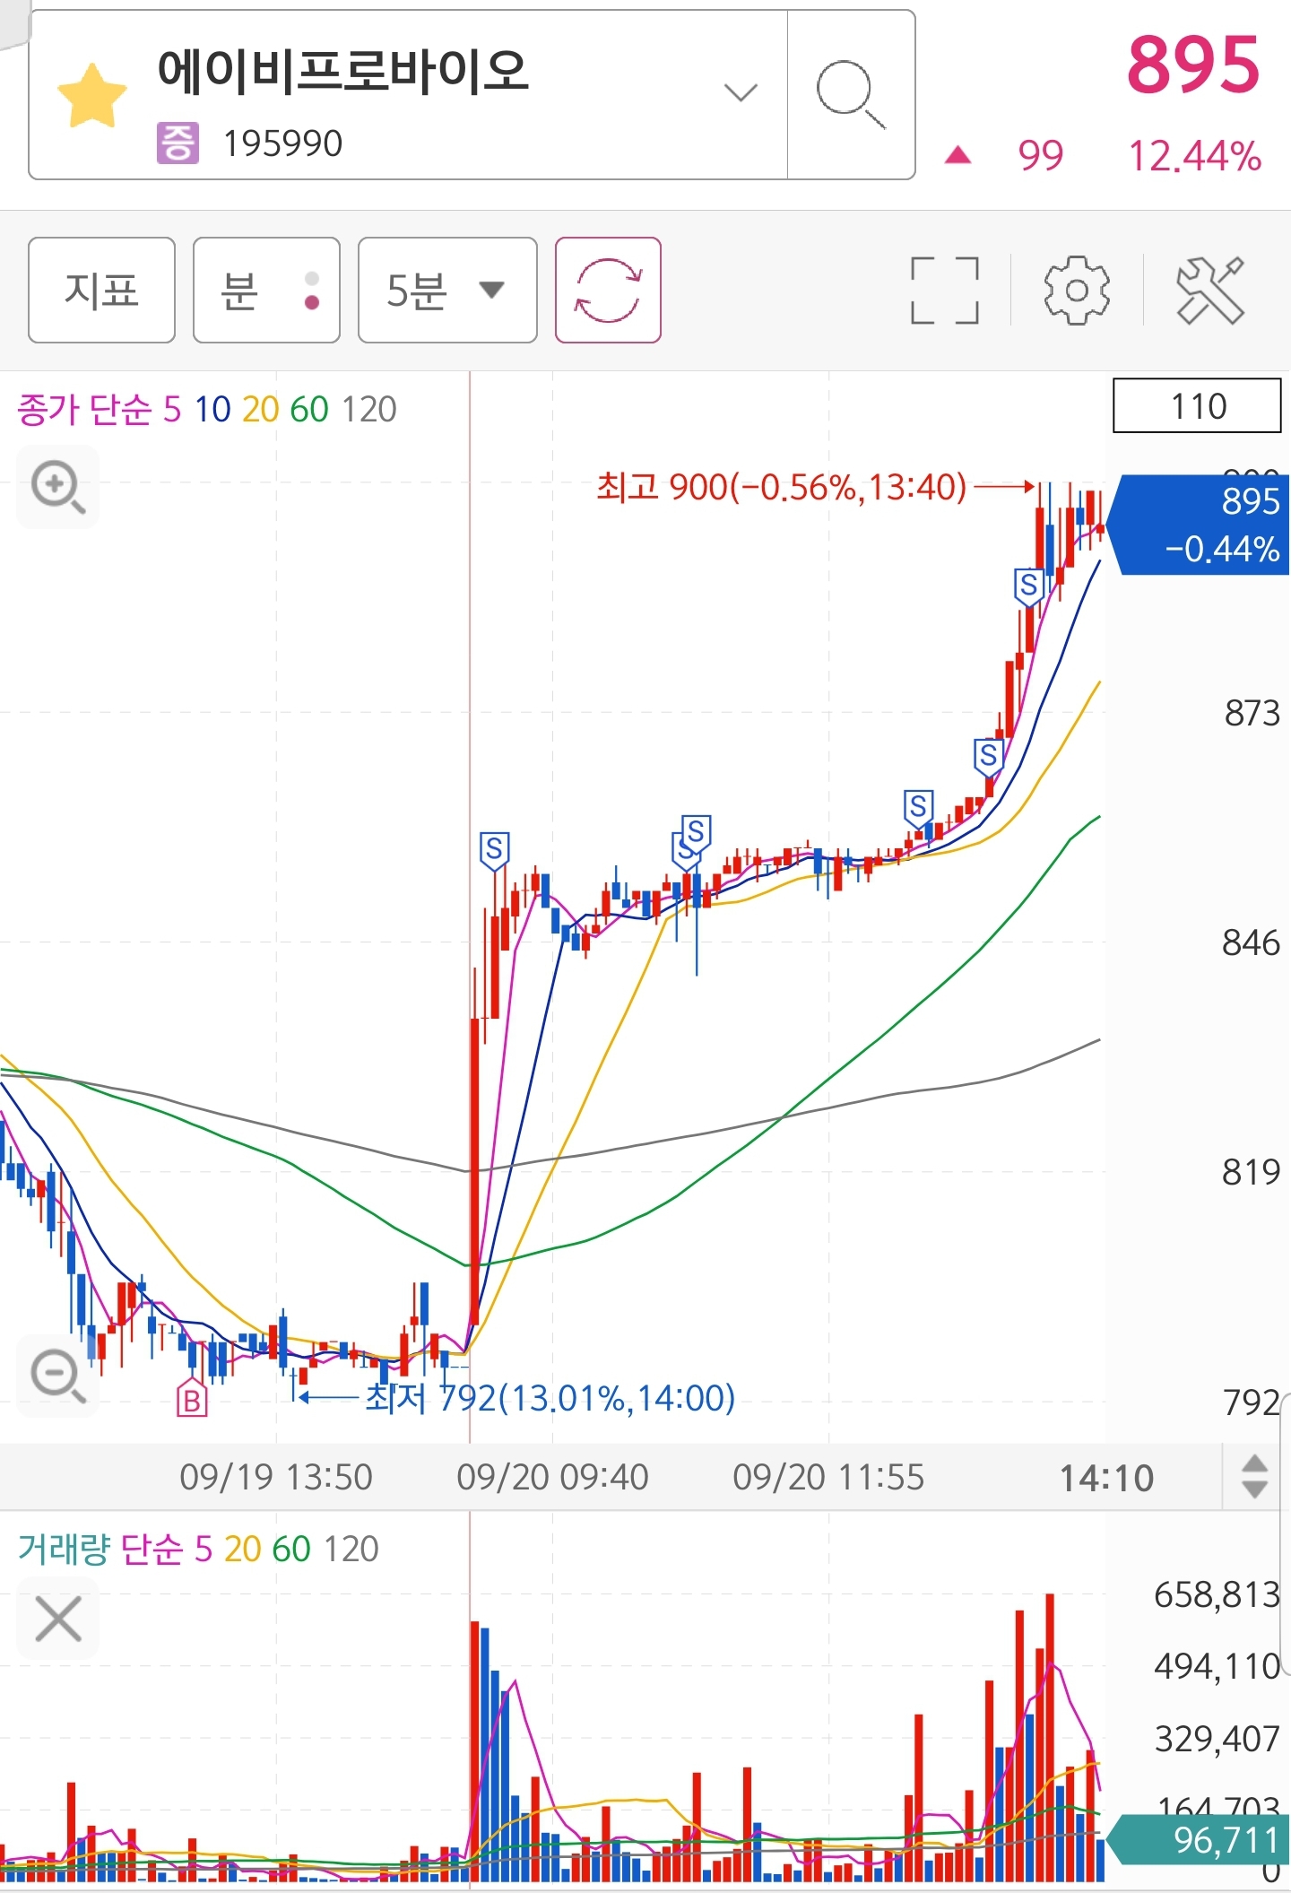Tap the 195990 stock code

pos(282,143)
